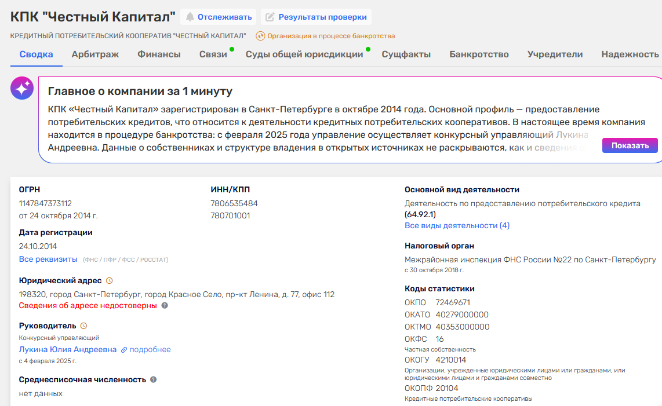Click the purple AI sparkle icon

click(x=22, y=88)
